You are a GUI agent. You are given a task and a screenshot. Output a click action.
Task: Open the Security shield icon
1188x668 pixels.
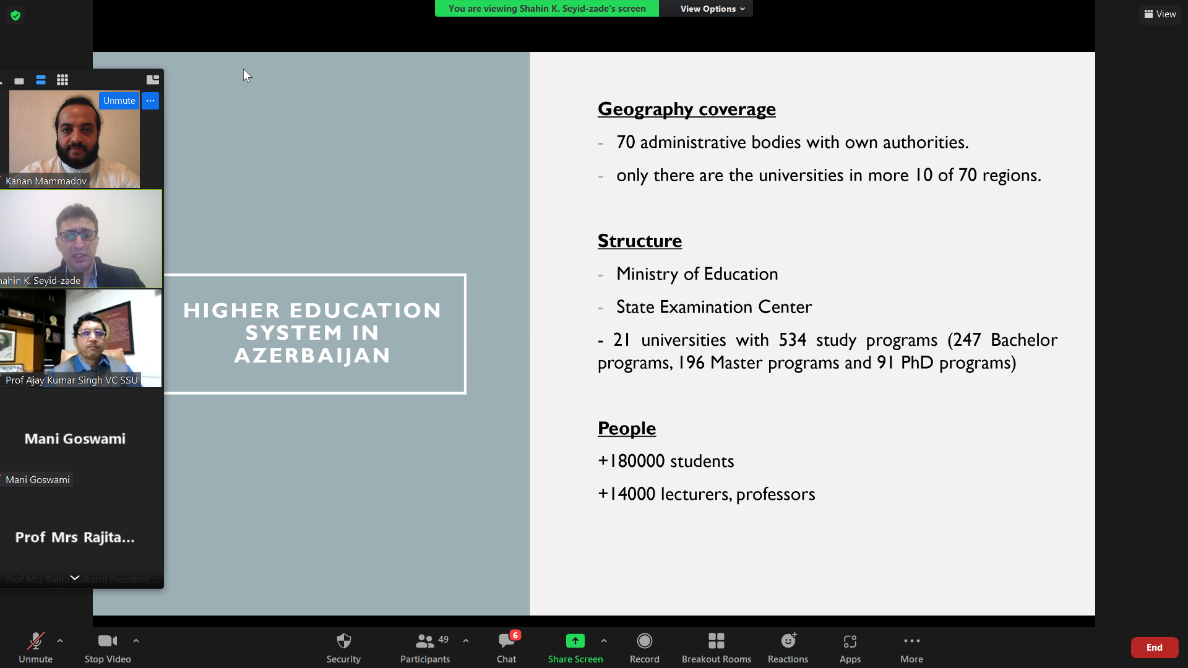pos(343,641)
